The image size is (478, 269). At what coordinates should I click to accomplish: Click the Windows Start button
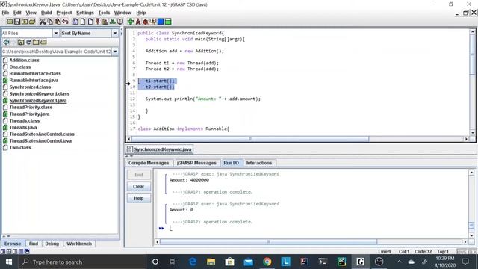pos(9,262)
